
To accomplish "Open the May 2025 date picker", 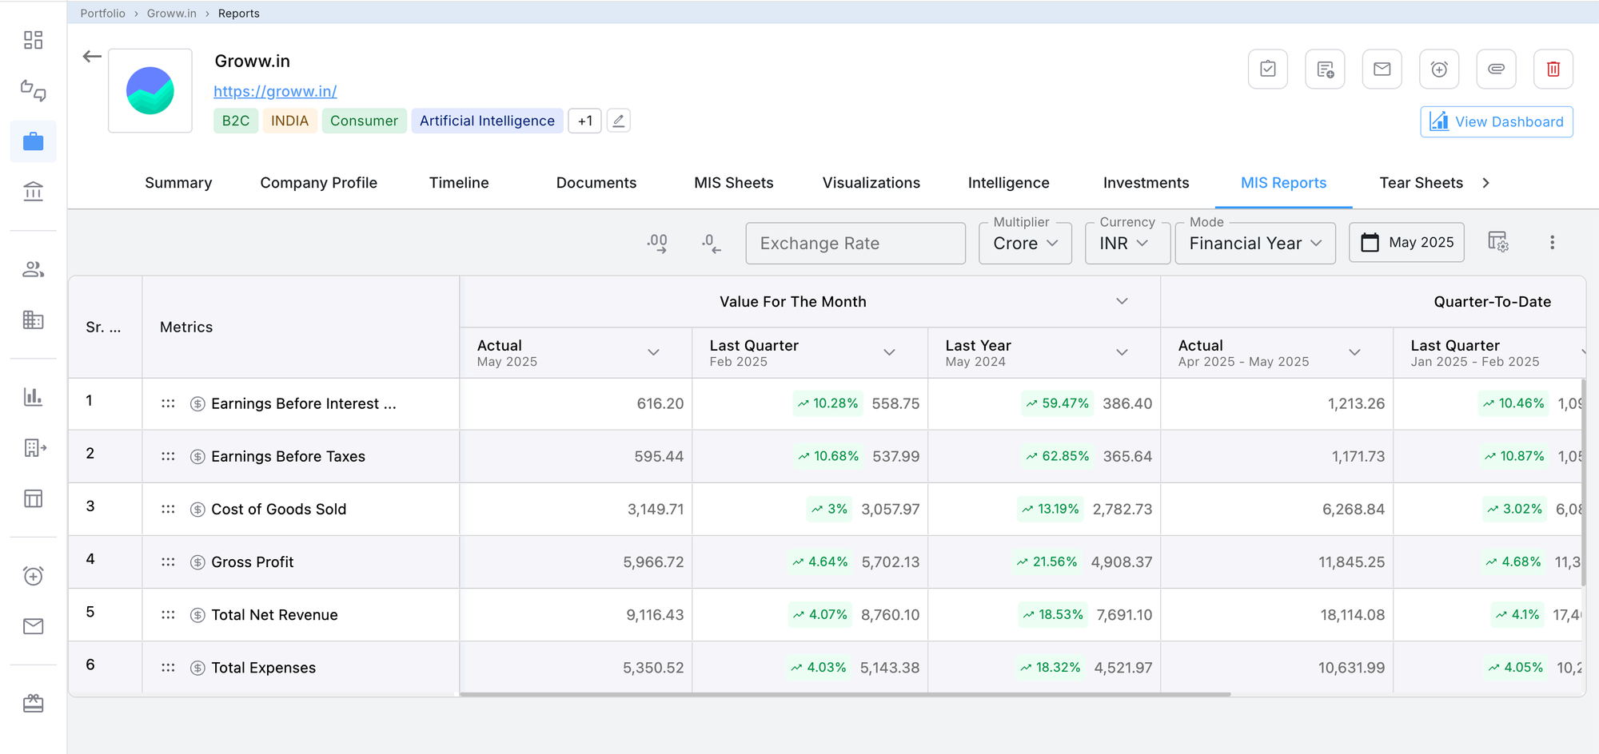I will pos(1406,242).
